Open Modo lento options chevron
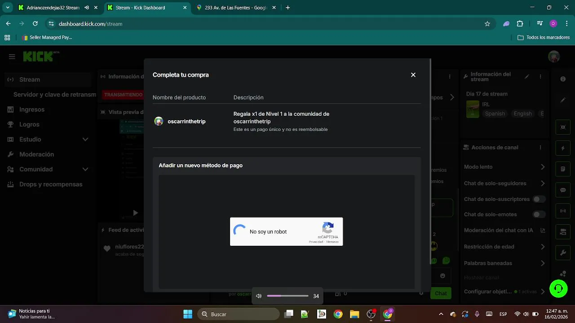 pos(543,167)
